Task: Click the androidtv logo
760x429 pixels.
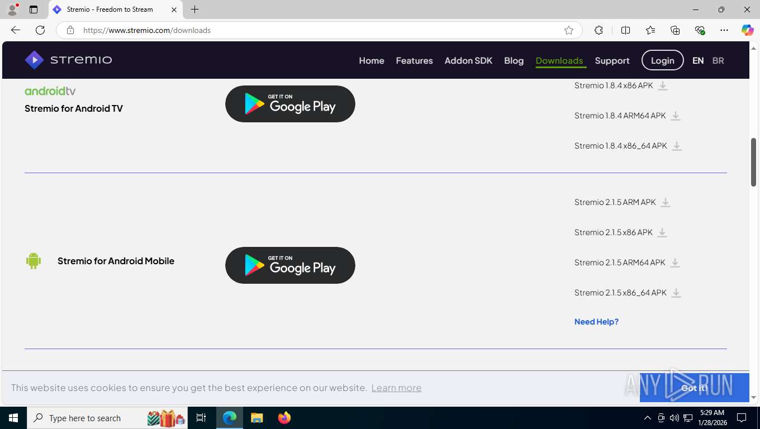Action: point(50,91)
